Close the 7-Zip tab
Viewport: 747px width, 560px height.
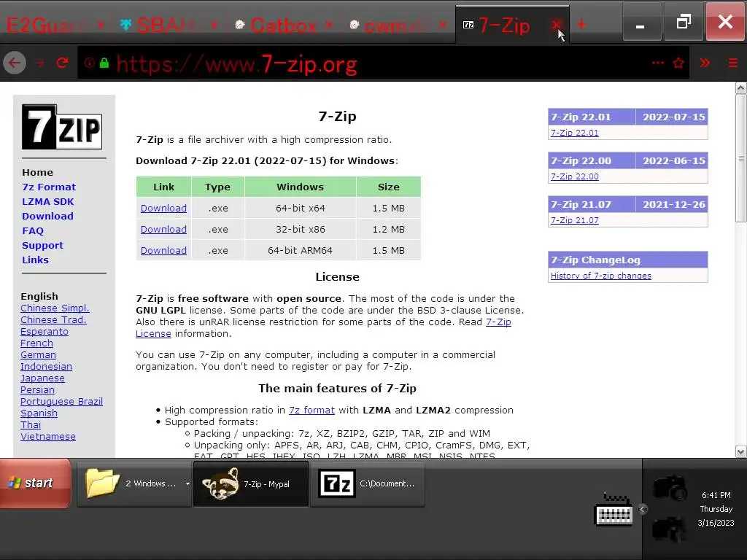(556, 25)
